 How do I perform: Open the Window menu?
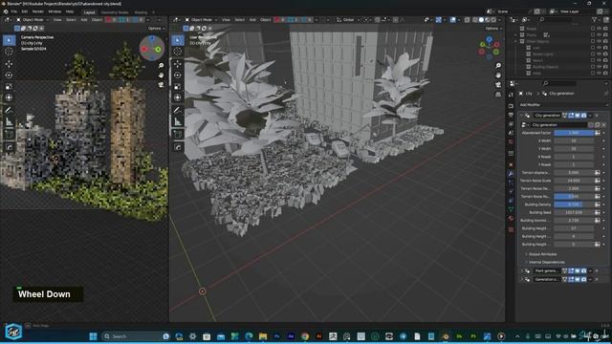(55, 11)
